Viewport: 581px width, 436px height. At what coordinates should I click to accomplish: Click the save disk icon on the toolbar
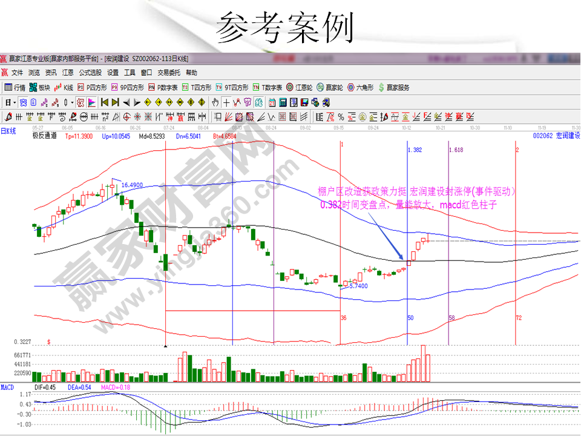pyautogui.click(x=304, y=103)
